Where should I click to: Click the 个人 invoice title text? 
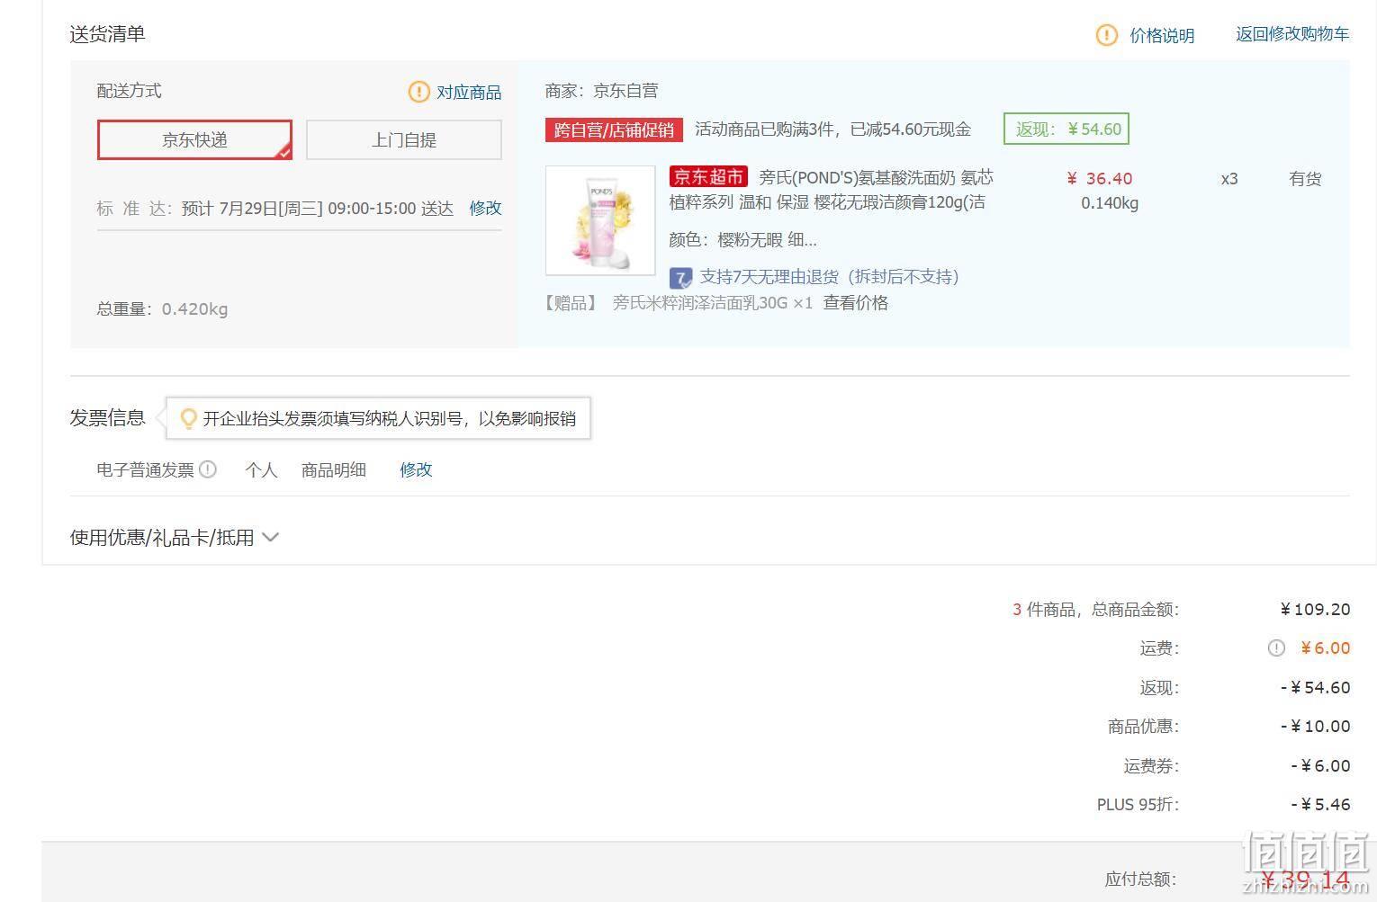261,470
